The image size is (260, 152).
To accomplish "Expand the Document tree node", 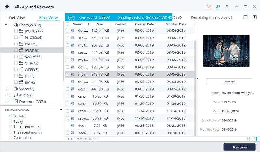I will [6, 101].
